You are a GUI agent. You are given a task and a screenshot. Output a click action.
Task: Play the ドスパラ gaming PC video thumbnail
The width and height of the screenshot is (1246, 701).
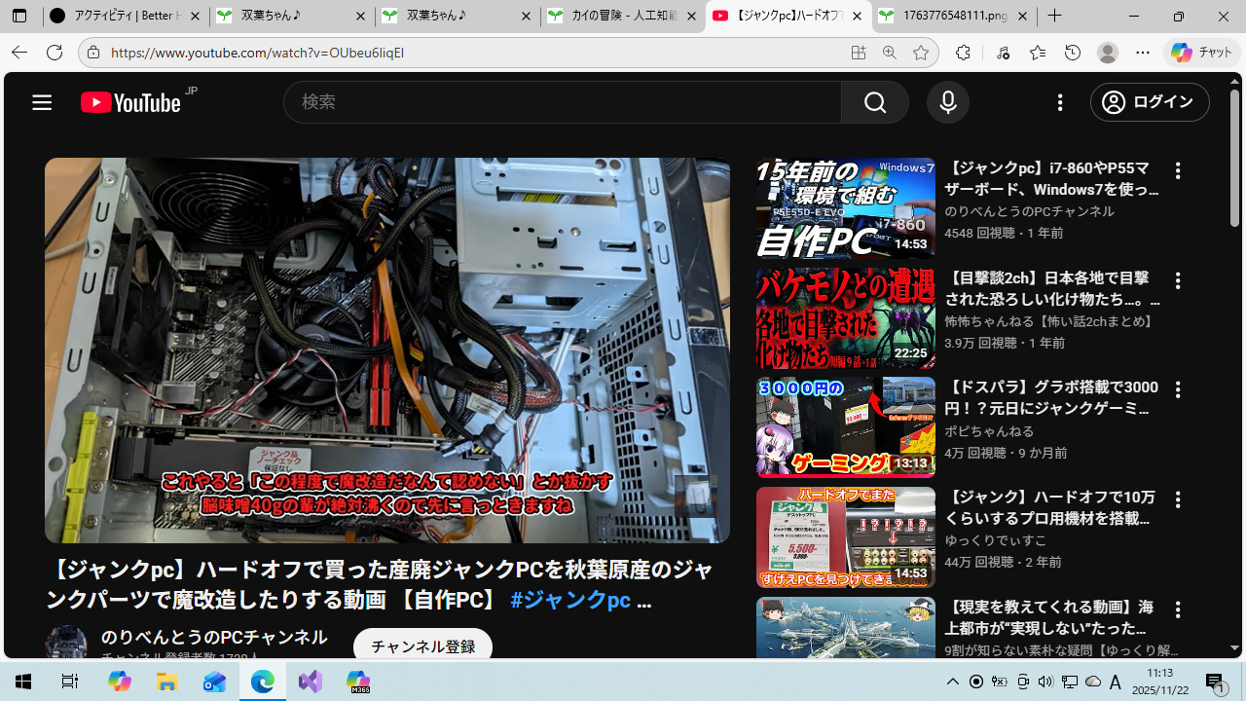(x=845, y=427)
